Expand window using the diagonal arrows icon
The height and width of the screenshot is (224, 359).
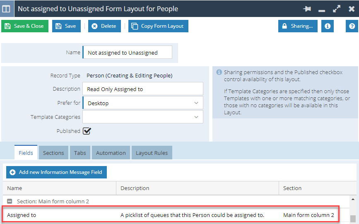337,9
